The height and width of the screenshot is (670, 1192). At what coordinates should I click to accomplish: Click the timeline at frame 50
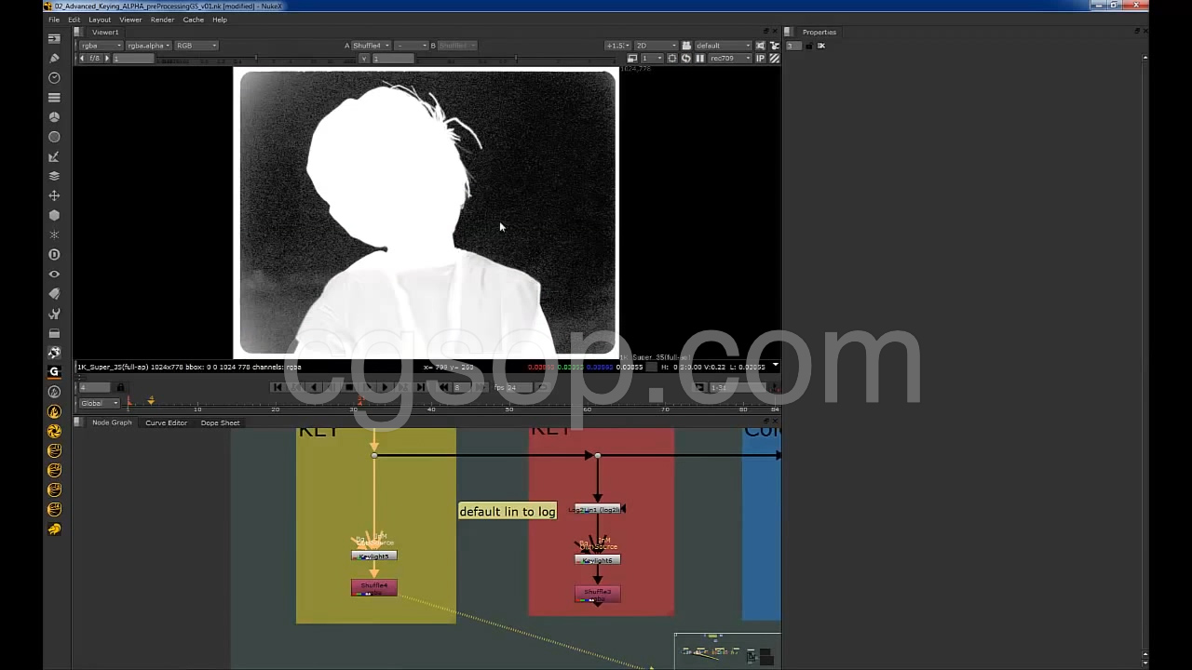click(x=508, y=406)
